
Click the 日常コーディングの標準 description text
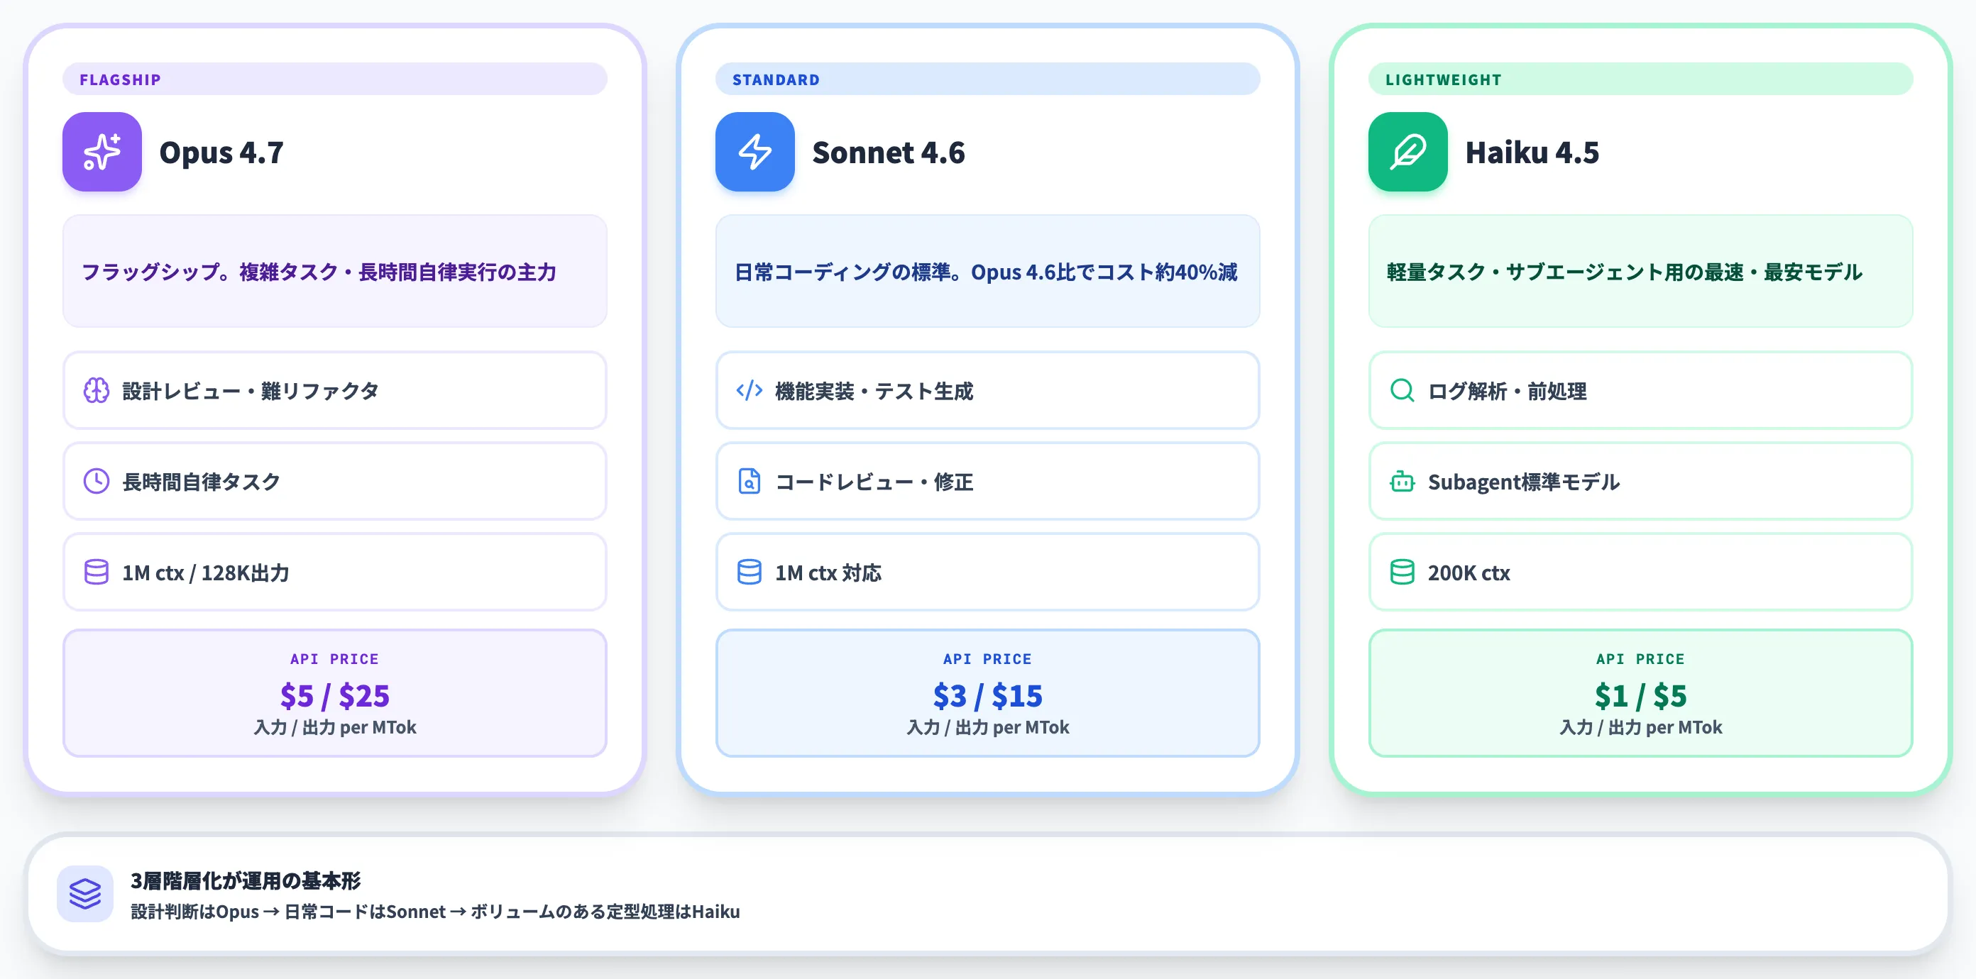[987, 272]
